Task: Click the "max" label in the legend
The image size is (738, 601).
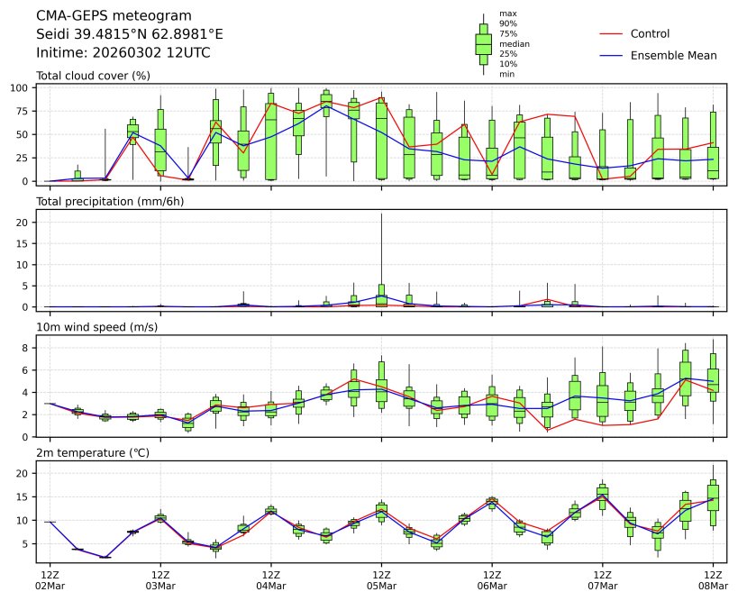Action: [508, 14]
